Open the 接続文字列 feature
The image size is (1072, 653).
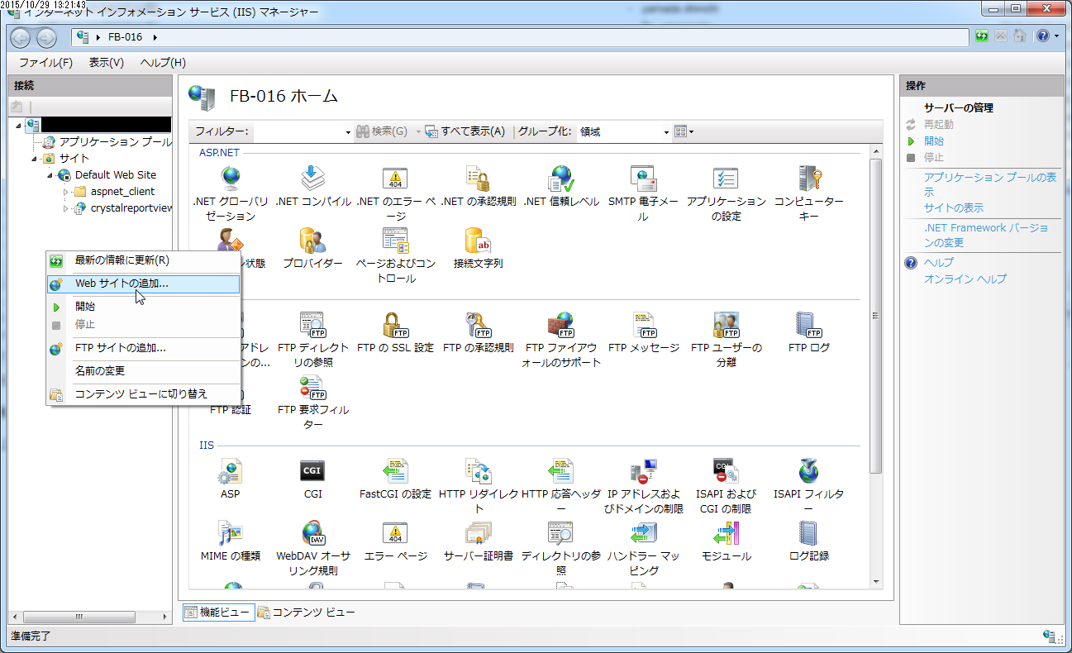[478, 249]
